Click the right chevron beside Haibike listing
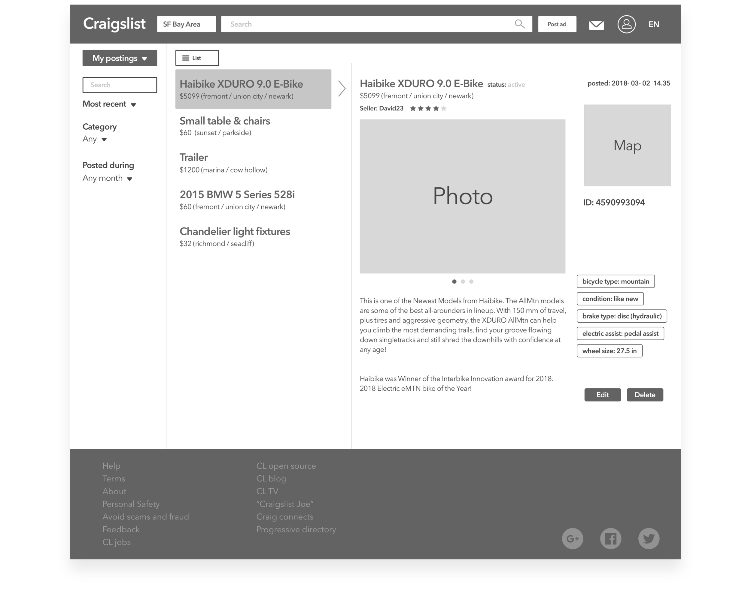The image size is (751, 602). coord(342,89)
